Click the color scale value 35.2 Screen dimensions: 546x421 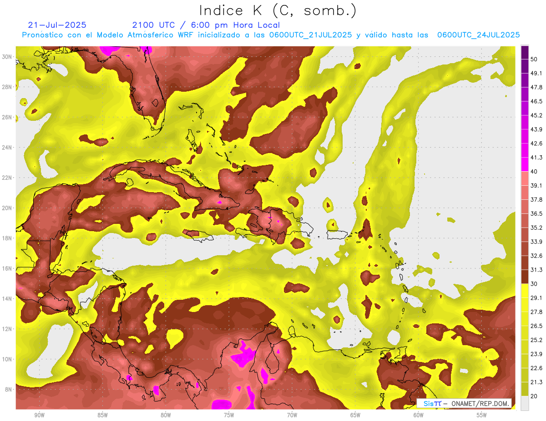[x=536, y=228]
